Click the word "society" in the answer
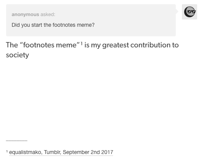This screenshot has height=162, width=201. [x=18, y=55]
